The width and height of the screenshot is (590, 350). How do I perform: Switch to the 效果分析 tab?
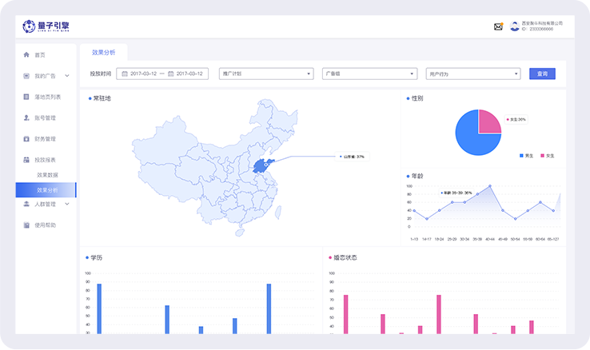pyautogui.click(x=103, y=52)
